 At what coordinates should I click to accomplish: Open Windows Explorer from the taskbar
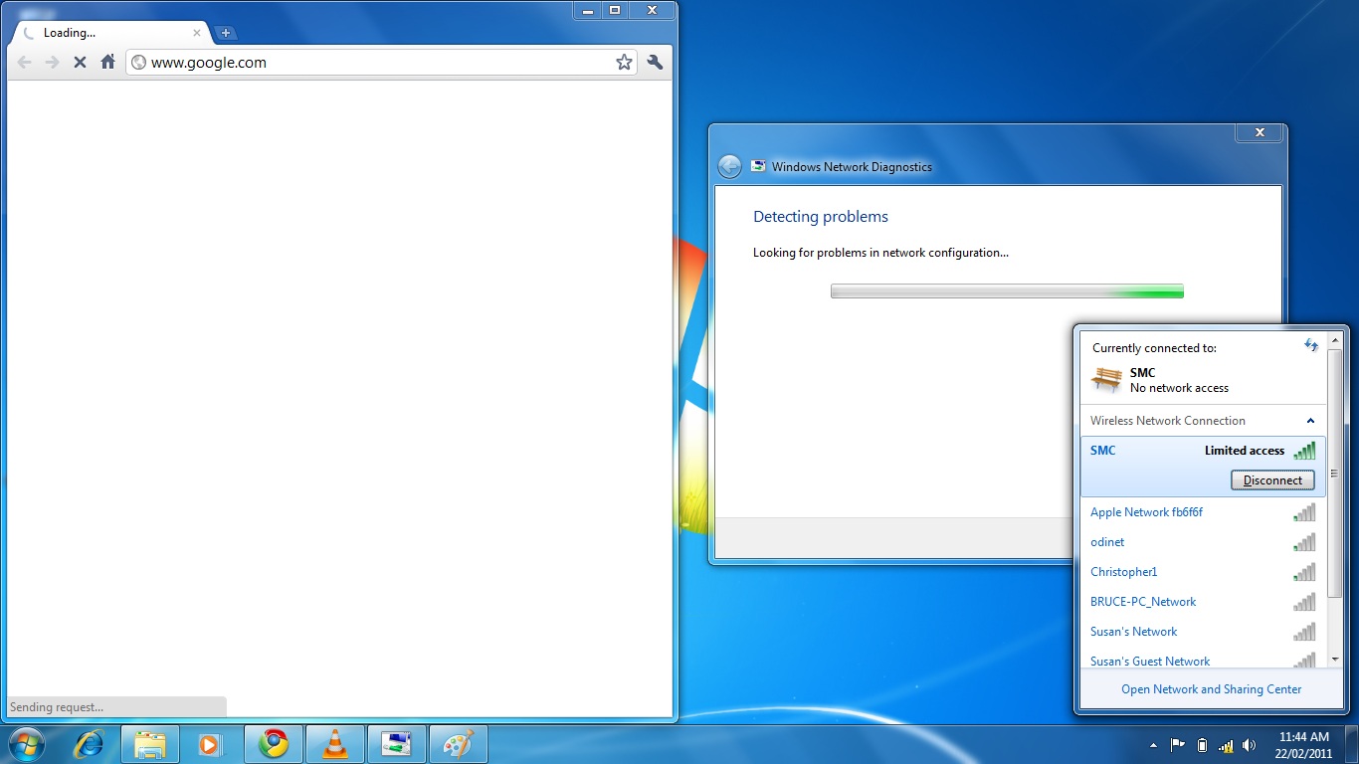pos(150,744)
